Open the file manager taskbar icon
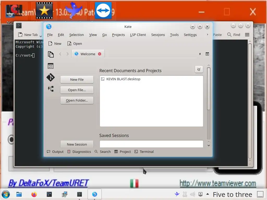Screen dimensions: 267x200 click(x=19, y=194)
